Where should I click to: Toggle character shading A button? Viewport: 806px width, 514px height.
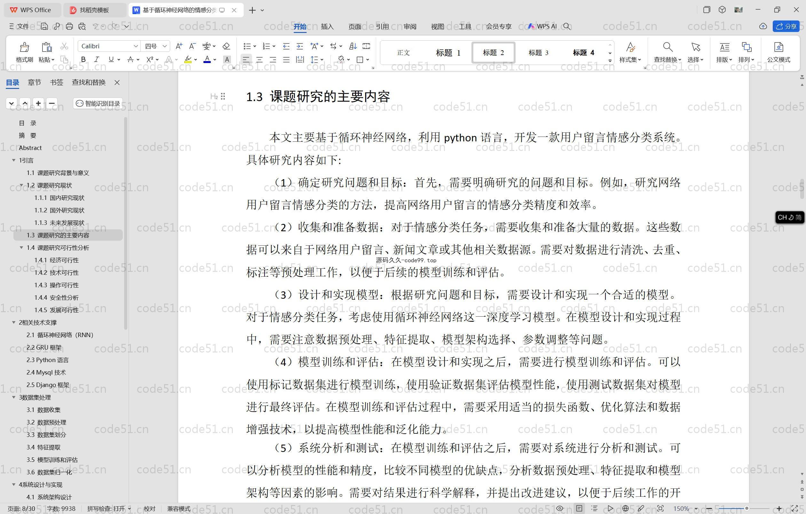tap(227, 59)
